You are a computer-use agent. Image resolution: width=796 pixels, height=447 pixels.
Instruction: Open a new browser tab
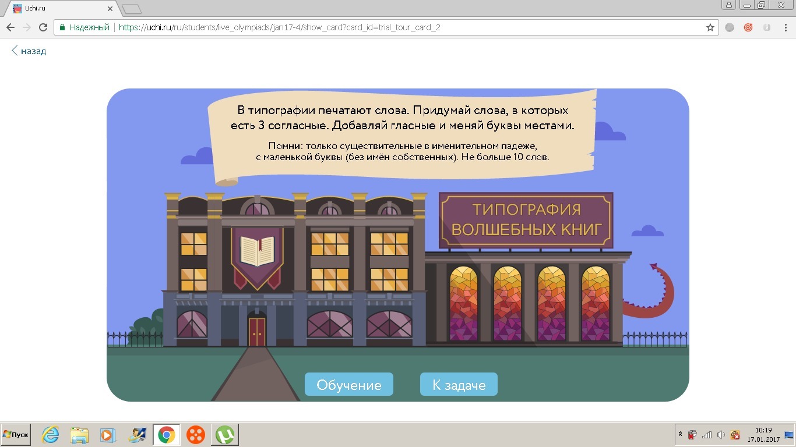point(132,9)
